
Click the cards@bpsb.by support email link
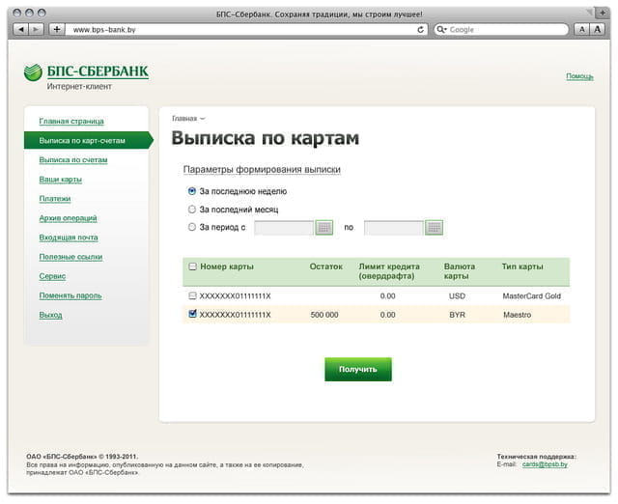pyautogui.click(x=545, y=464)
